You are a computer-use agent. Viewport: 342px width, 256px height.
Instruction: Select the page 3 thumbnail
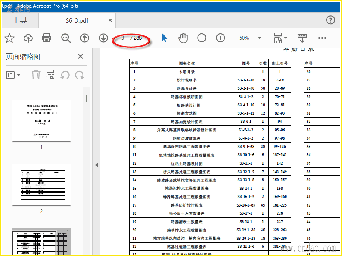point(41,241)
